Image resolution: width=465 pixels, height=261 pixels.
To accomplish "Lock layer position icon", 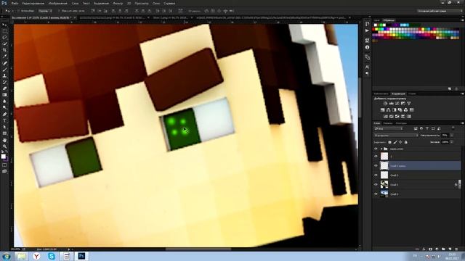I will pyautogui.click(x=400, y=142).
